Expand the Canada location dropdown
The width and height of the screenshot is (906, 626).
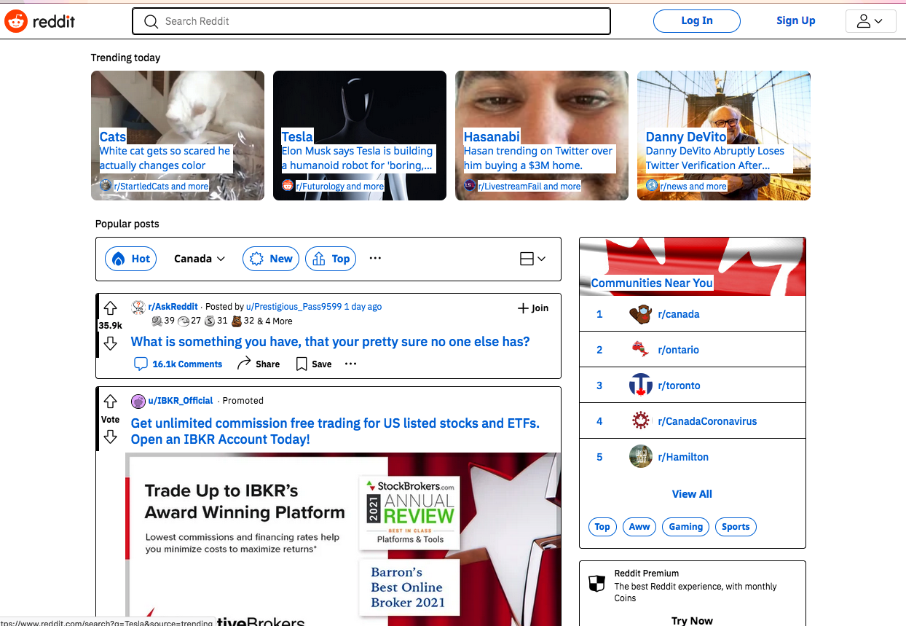(200, 259)
